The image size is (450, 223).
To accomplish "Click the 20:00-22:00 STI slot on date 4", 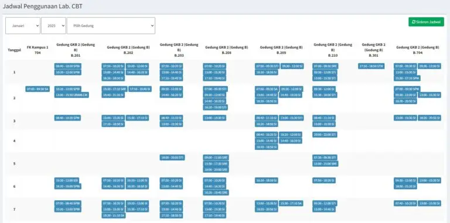I will click(x=325, y=135).
